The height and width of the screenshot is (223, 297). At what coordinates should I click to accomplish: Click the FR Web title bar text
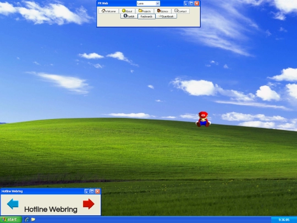coord(103,3)
